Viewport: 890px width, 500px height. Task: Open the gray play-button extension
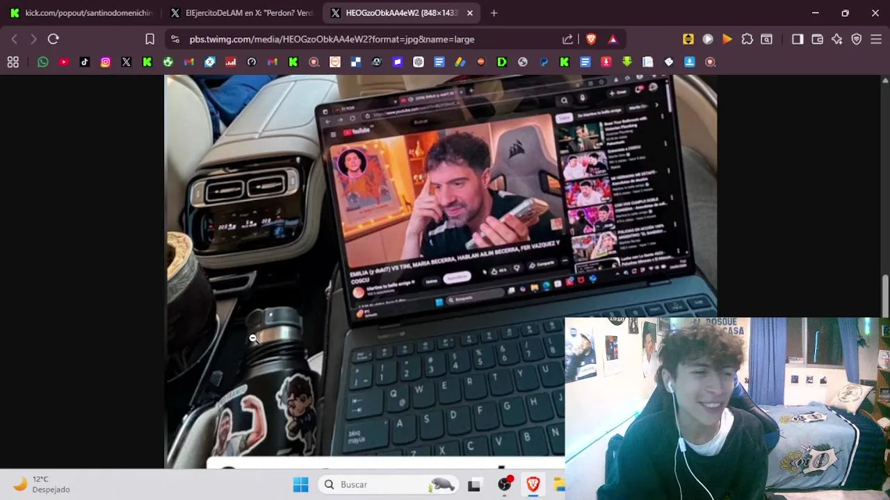click(707, 39)
